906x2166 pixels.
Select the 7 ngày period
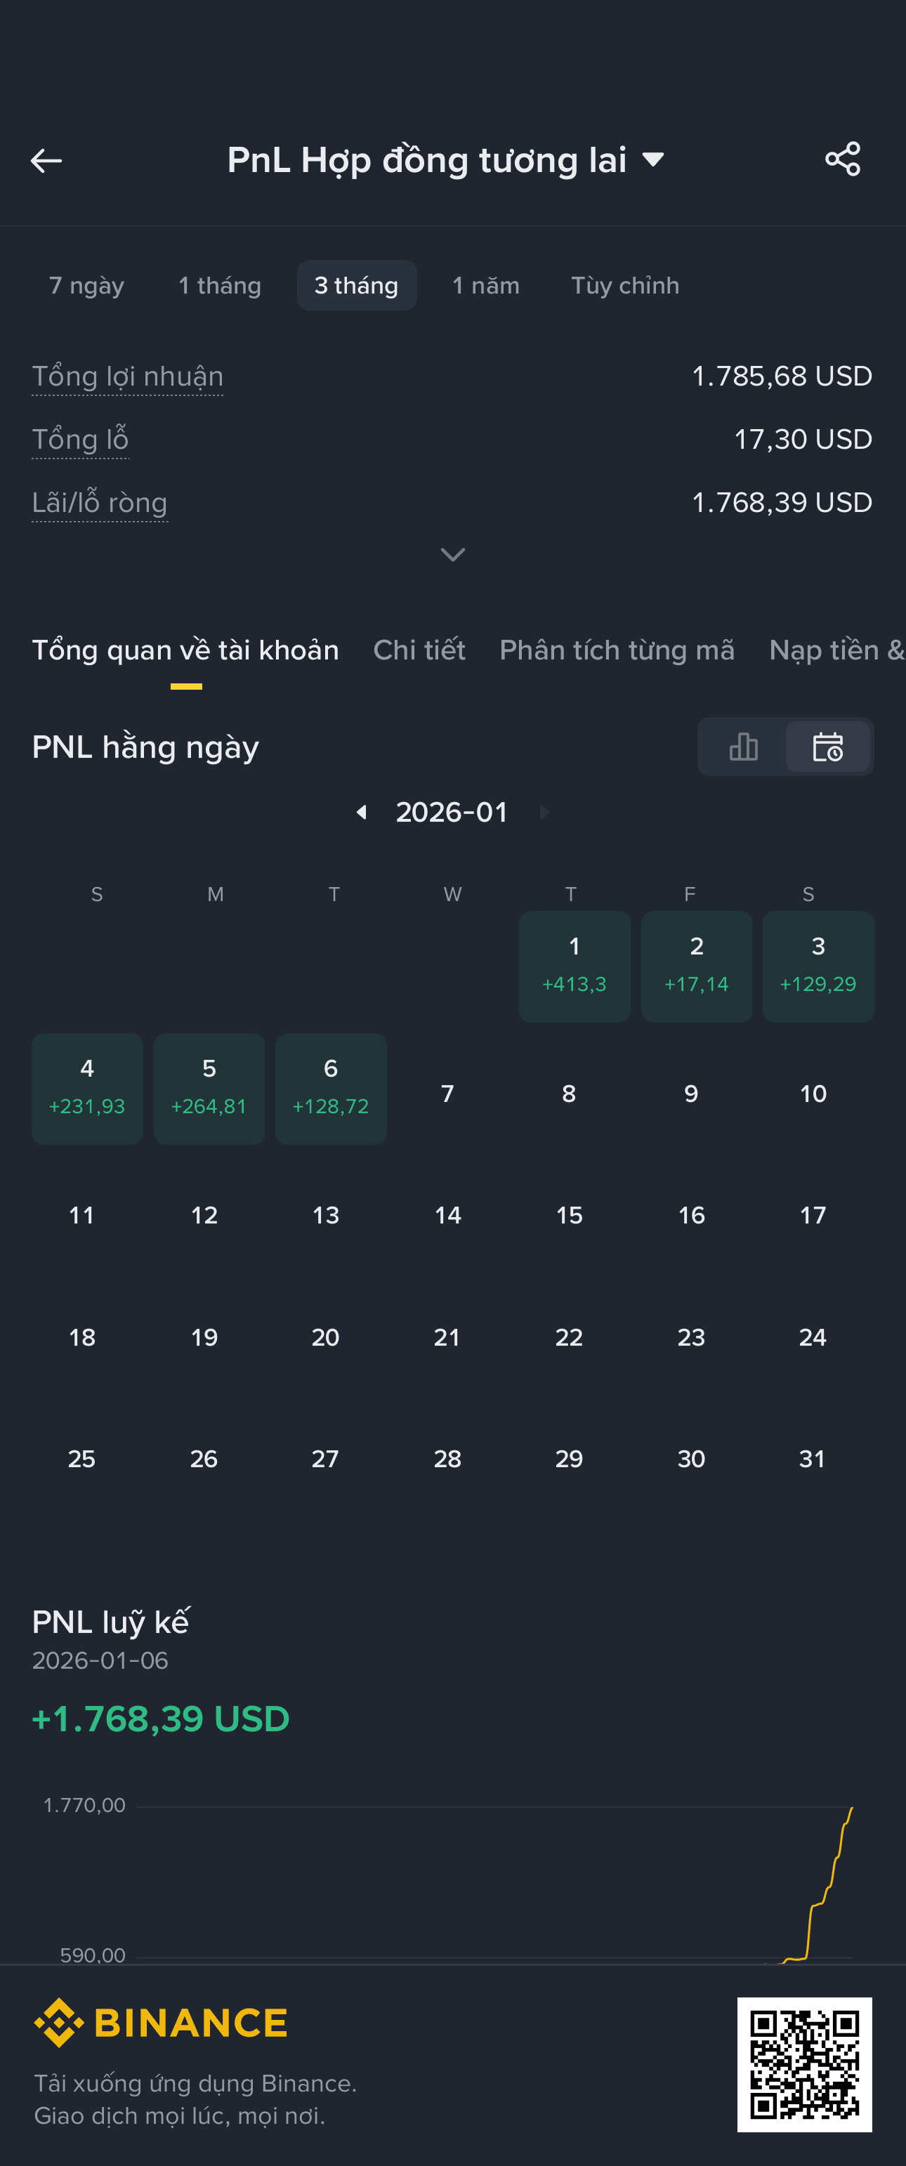(x=86, y=286)
